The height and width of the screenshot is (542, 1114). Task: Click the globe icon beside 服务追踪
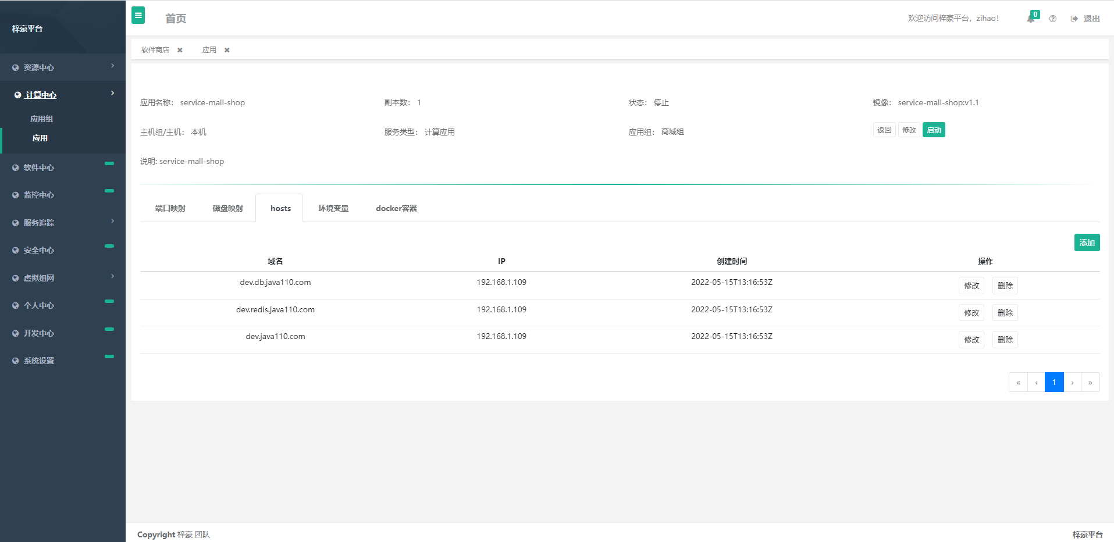click(16, 223)
